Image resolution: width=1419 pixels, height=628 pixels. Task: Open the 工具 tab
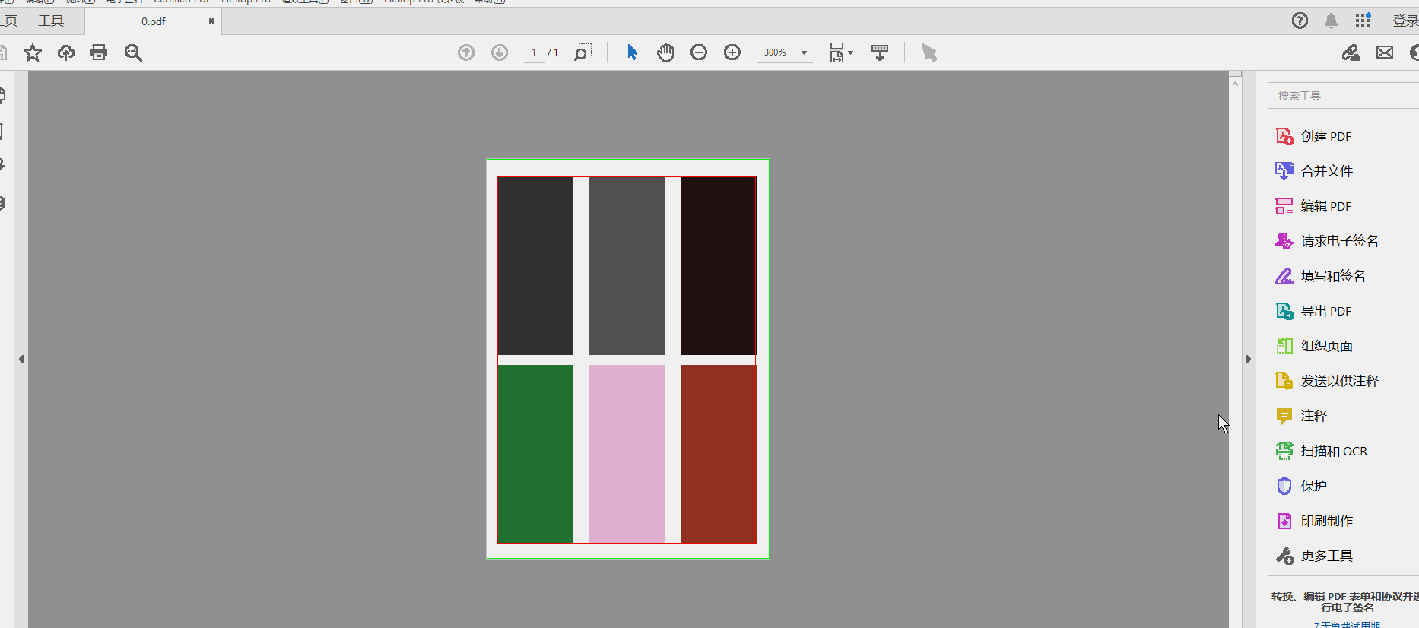[51, 21]
